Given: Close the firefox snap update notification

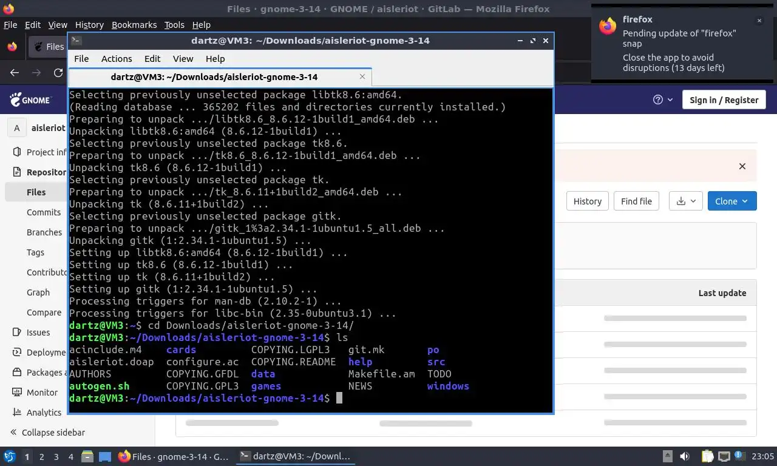Looking at the screenshot, I should point(759,21).
